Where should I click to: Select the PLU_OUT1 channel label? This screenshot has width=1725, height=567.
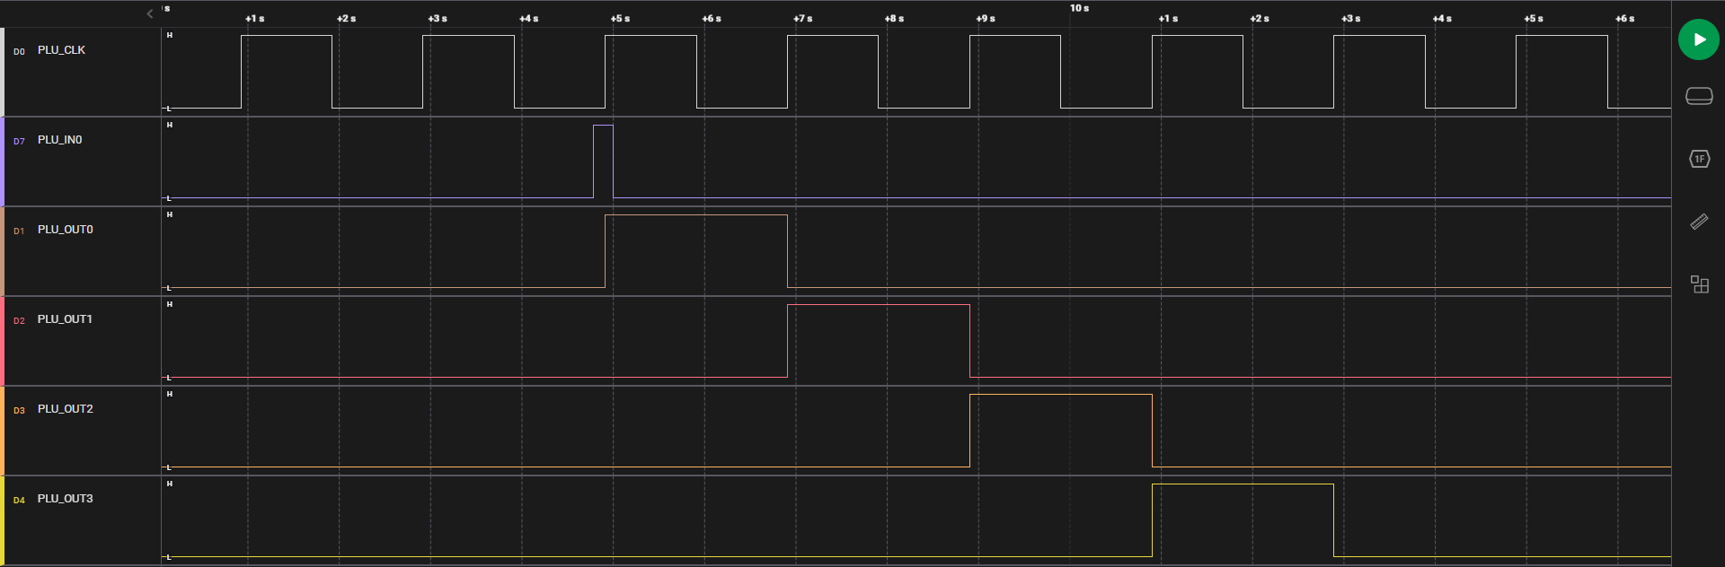click(65, 319)
